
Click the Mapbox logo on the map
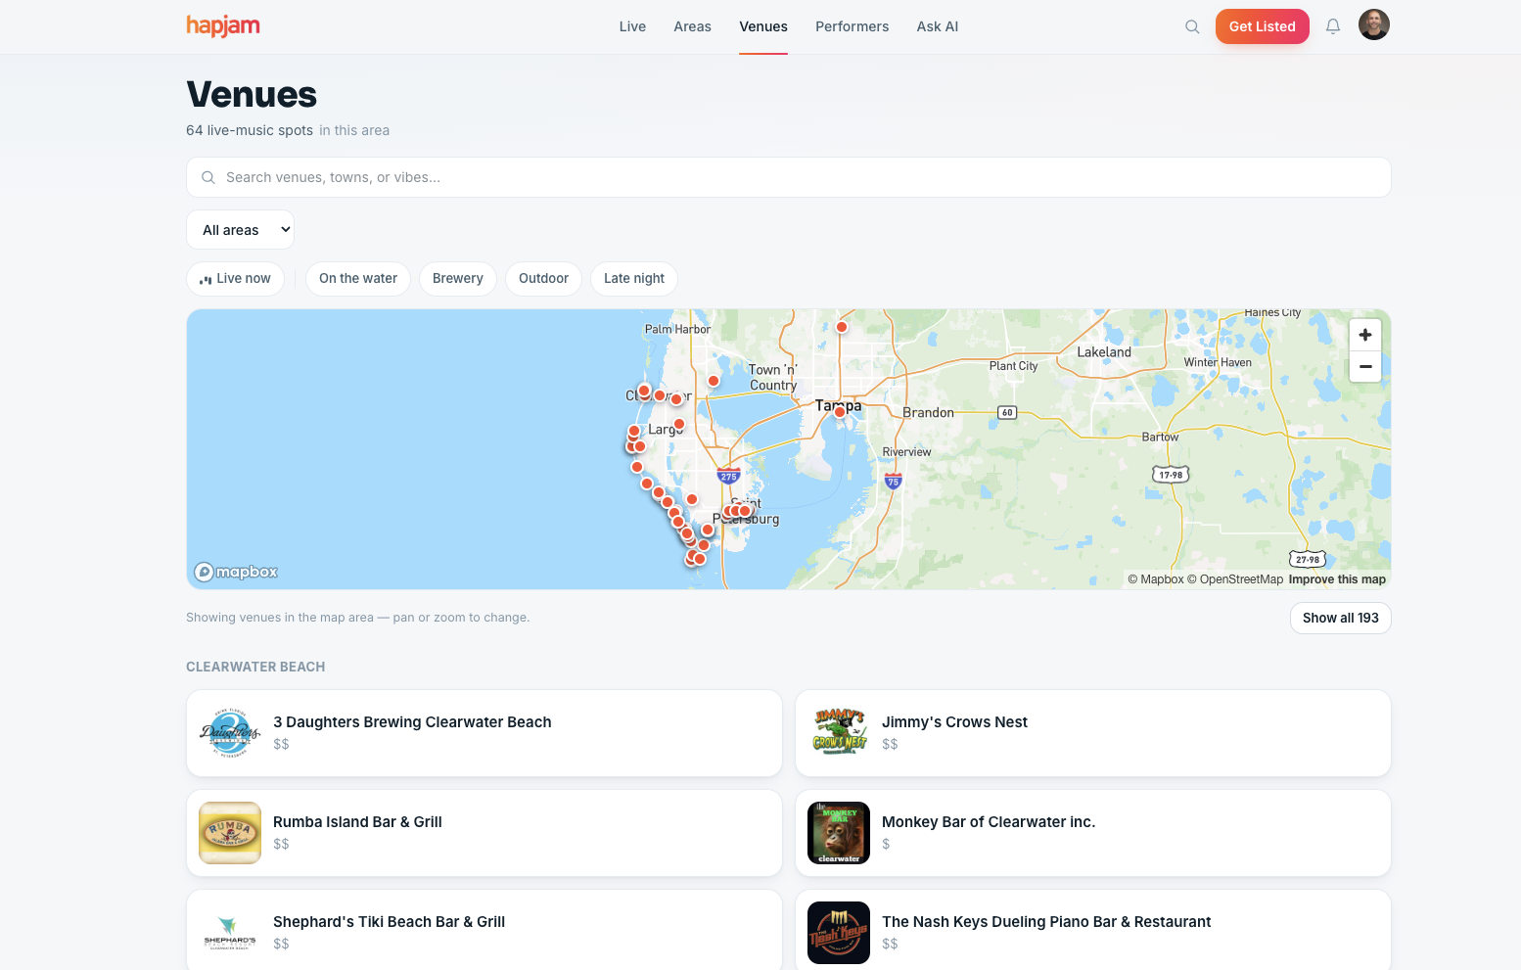pos(236,572)
